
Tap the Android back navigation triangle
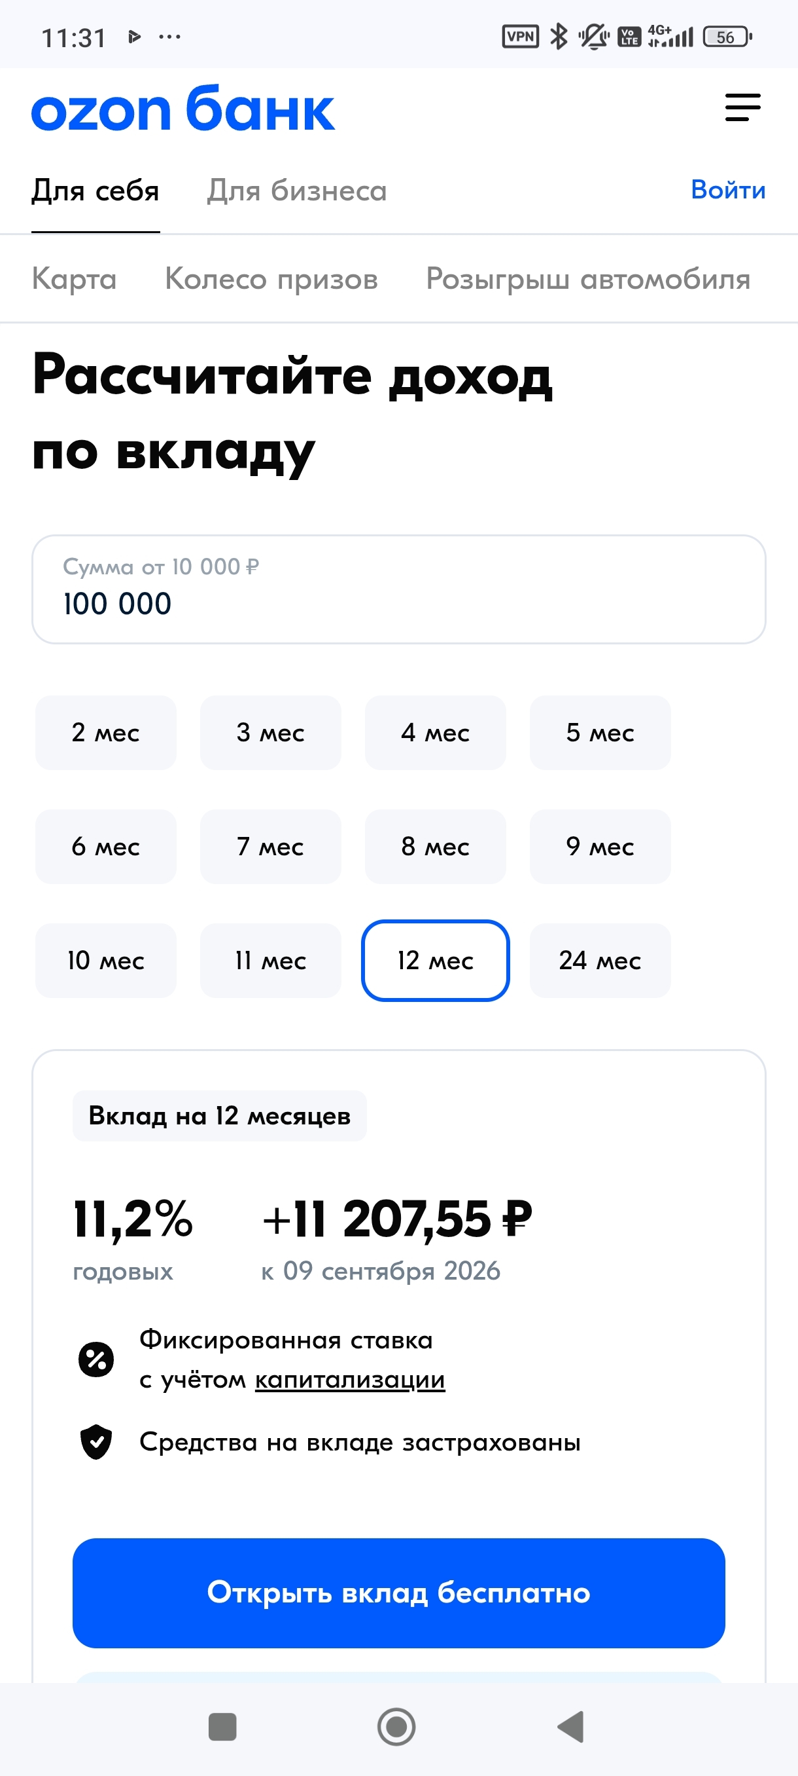coord(571,1726)
